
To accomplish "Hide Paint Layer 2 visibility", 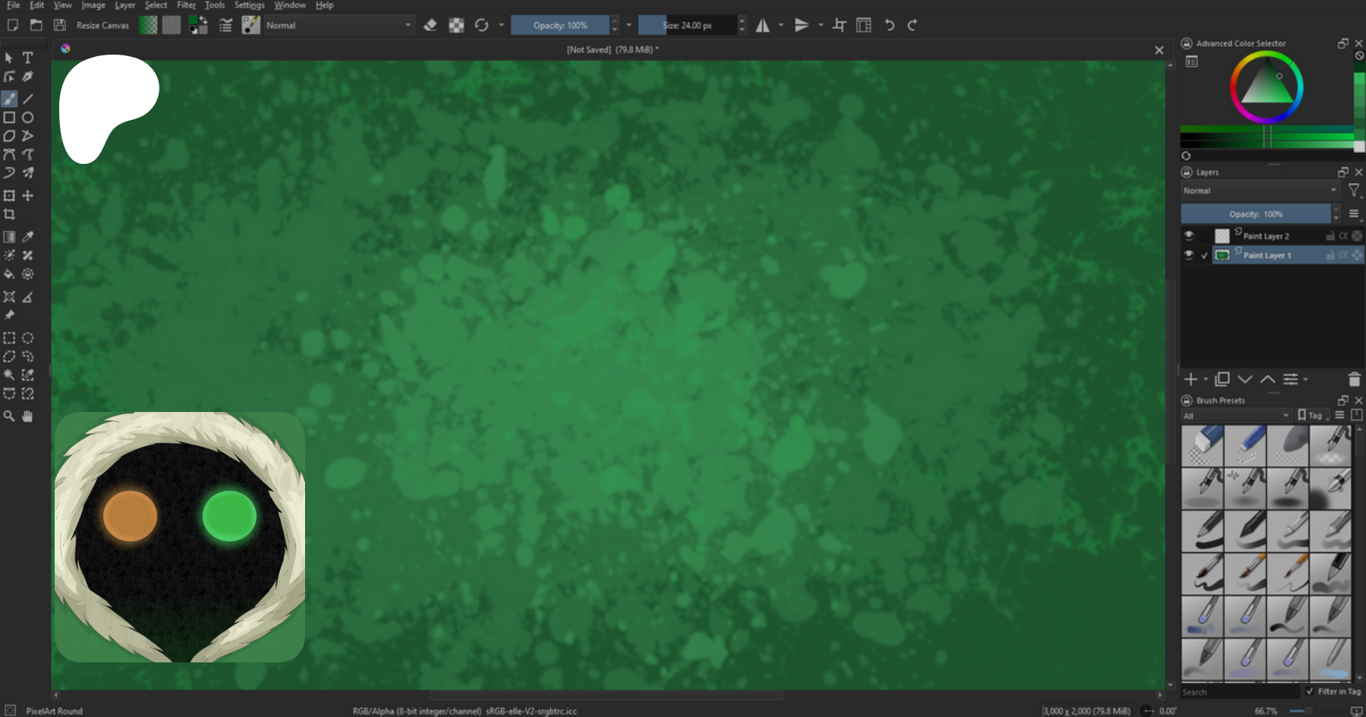I will pyautogui.click(x=1188, y=236).
